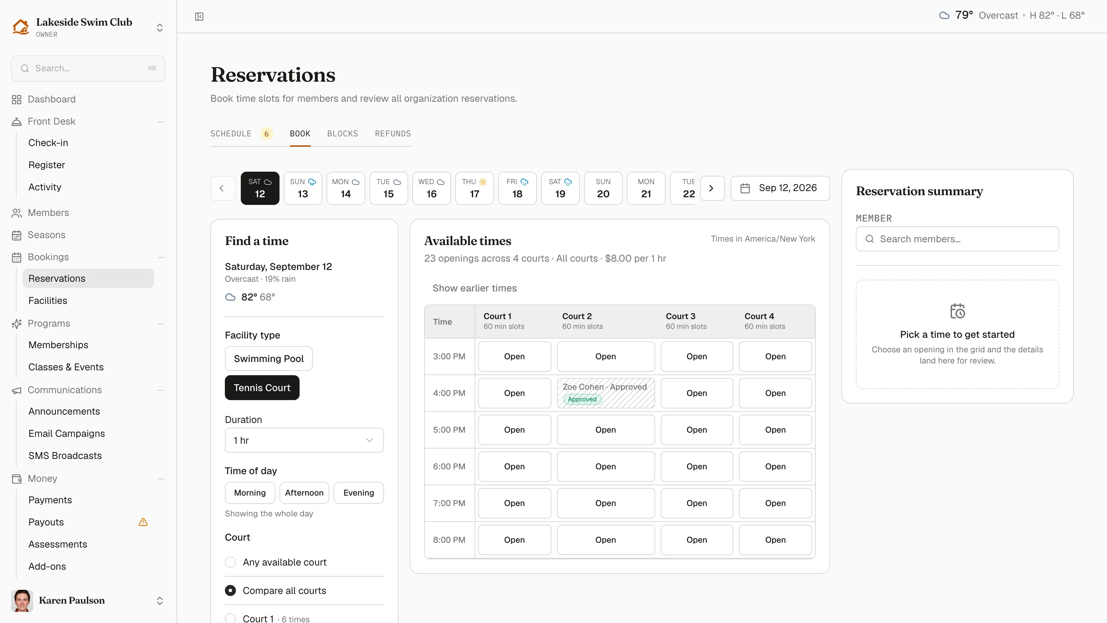This screenshot has width=1107, height=623.
Task: Open Karen Paulson user menu chevrons
Action: pos(159,601)
